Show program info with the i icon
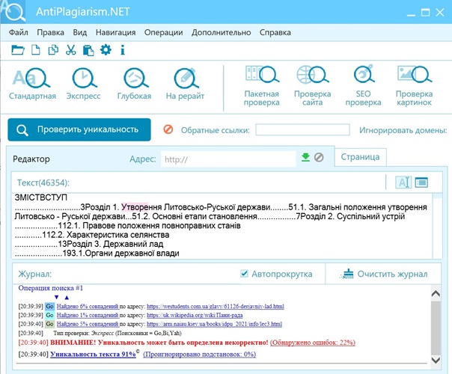Image resolution: width=452 pixels, height=374 pixels. click(123, 50)
